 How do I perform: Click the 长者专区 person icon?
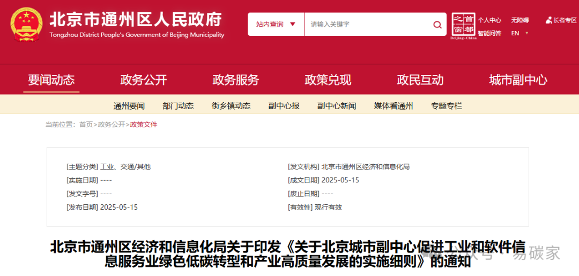[549, 20]
